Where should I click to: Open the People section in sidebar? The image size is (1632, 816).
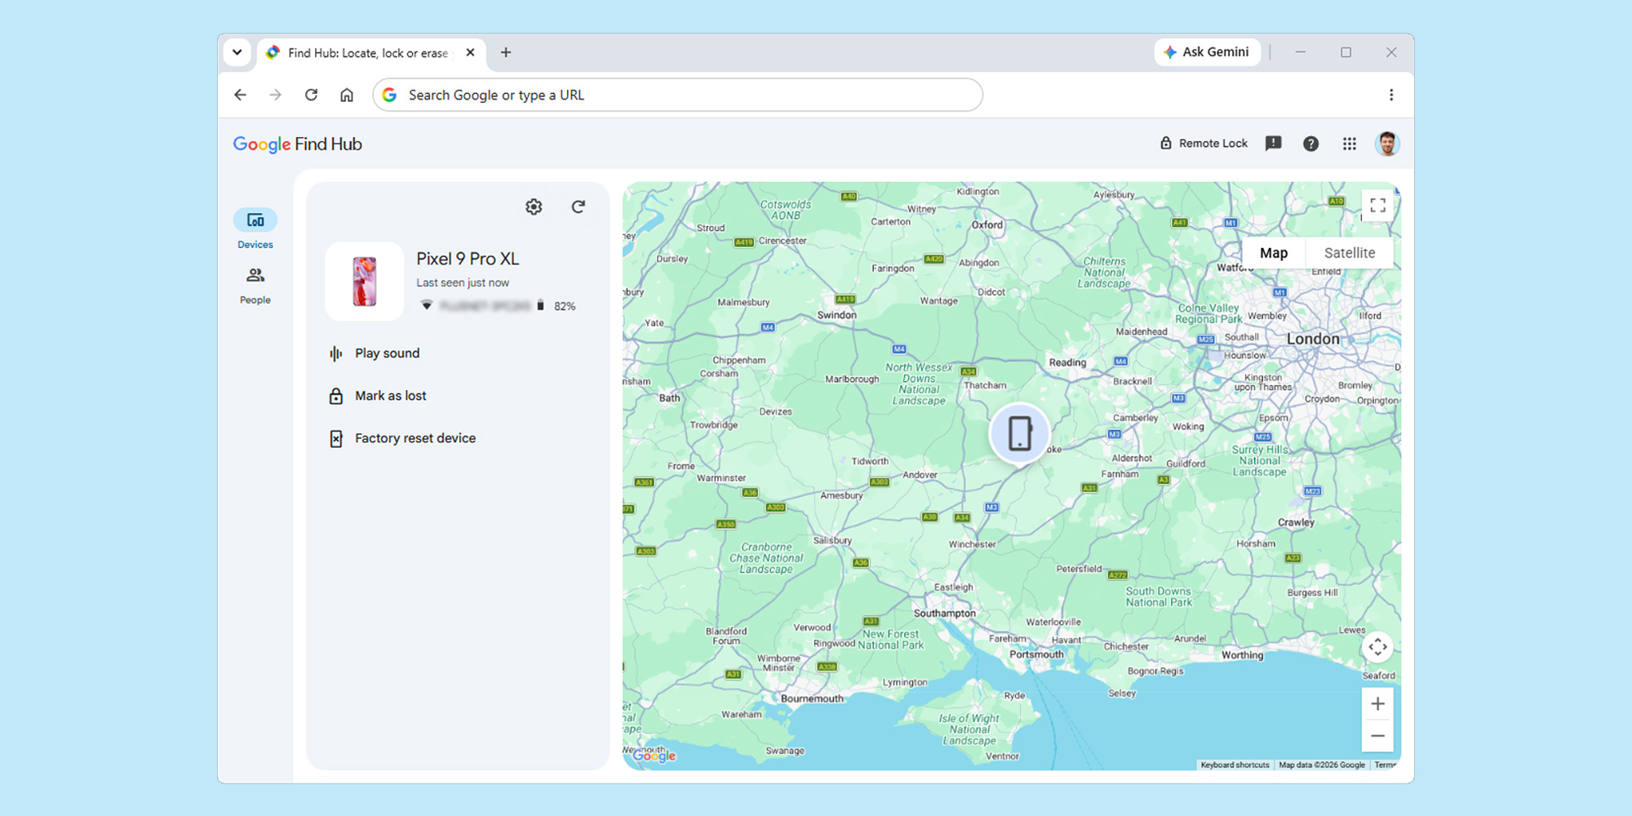255,286
